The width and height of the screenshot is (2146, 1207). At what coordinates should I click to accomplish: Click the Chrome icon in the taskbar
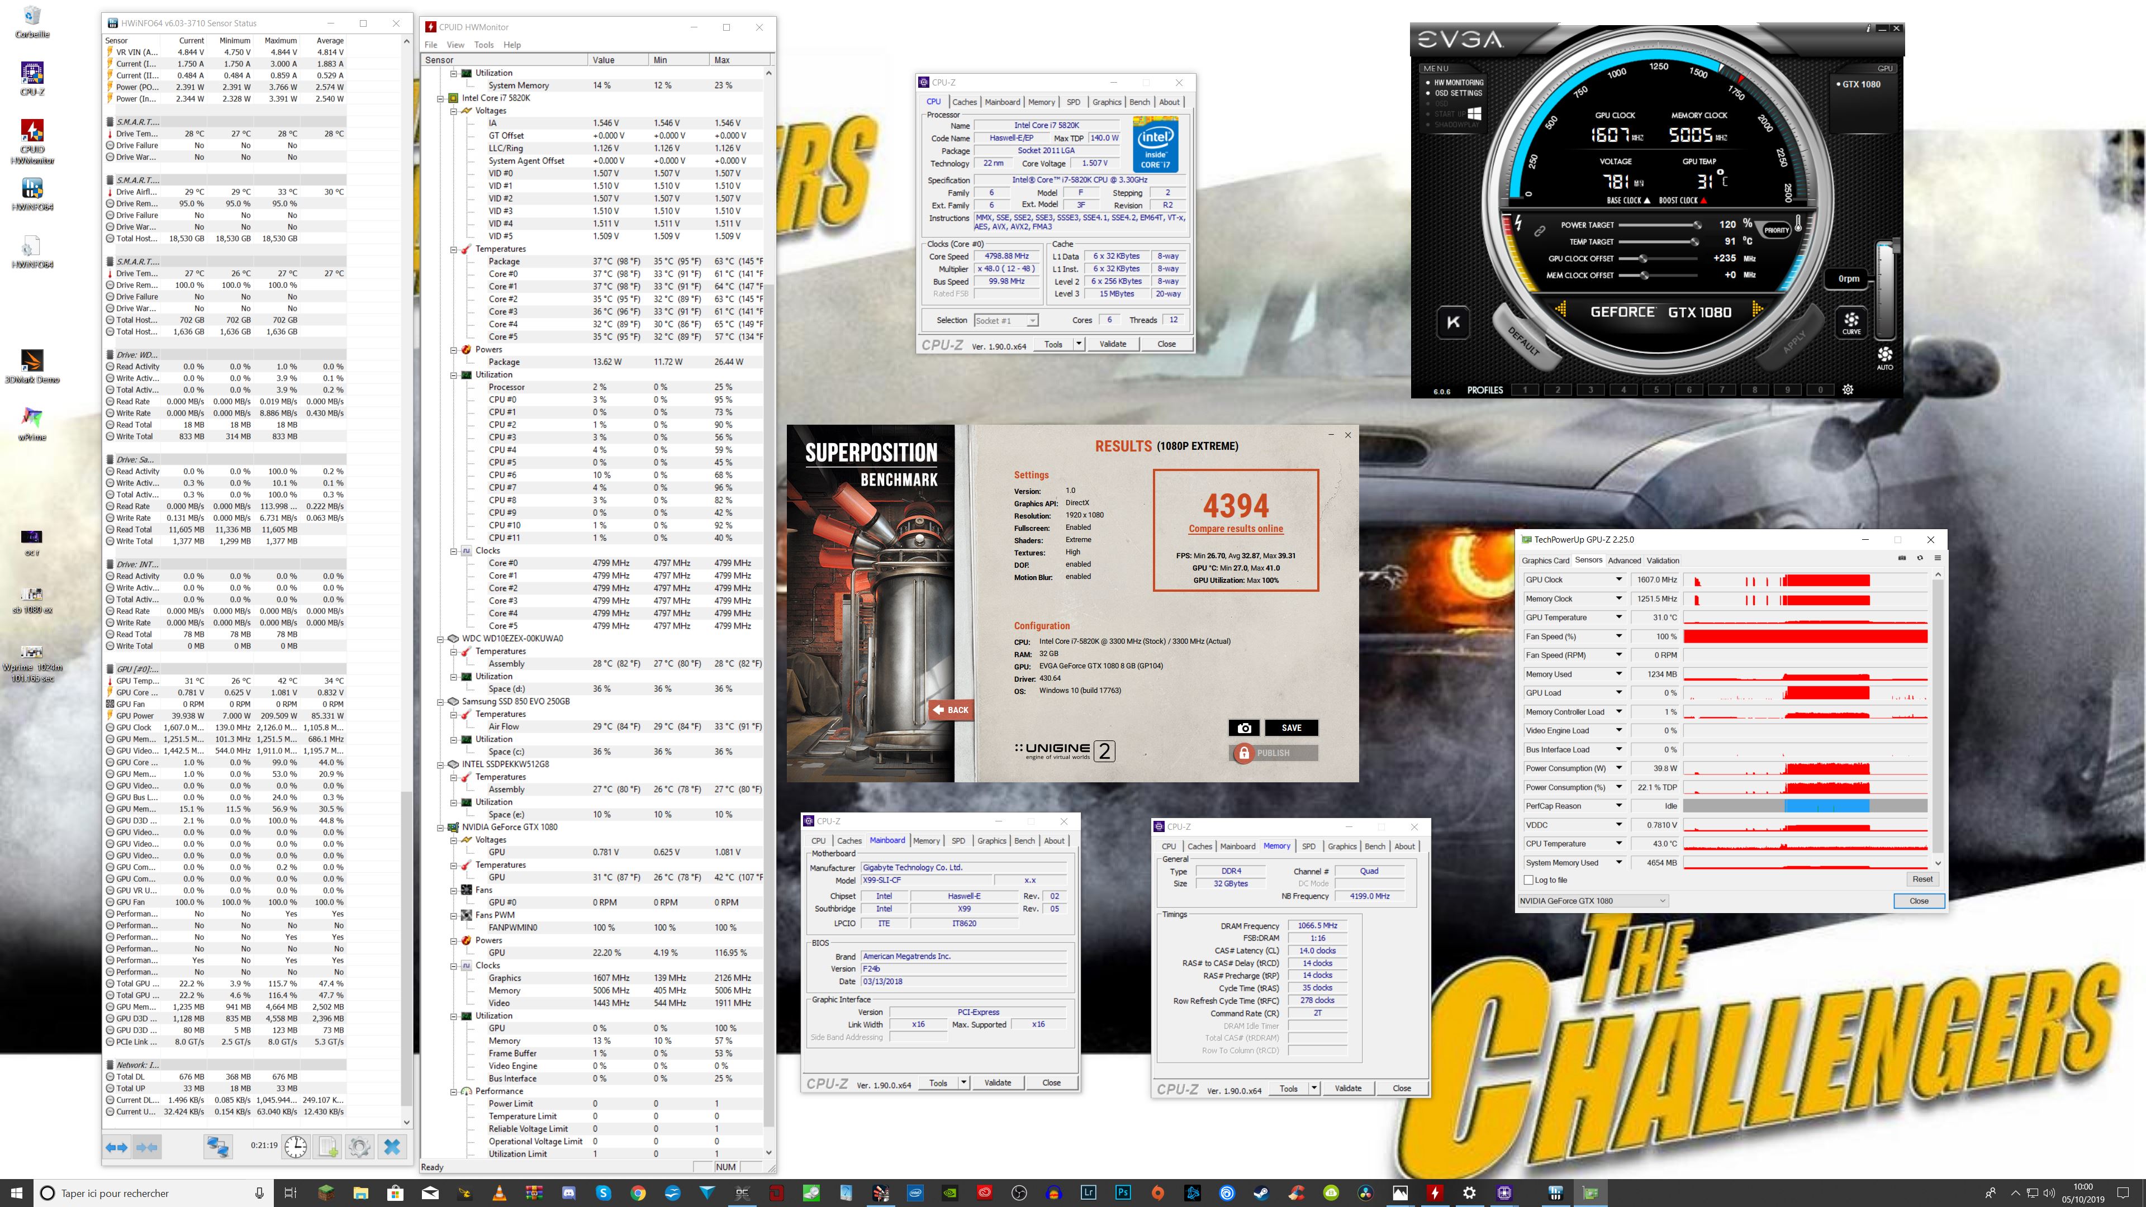(x=637, y=1193)
